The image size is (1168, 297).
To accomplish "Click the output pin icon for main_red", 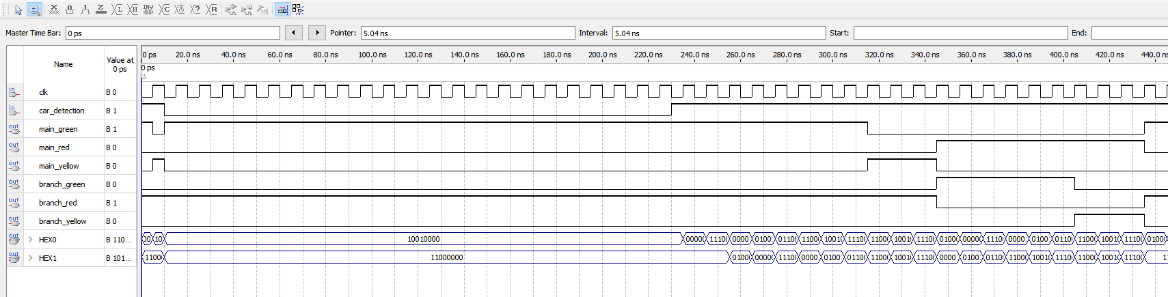I will tap(14, 147).
